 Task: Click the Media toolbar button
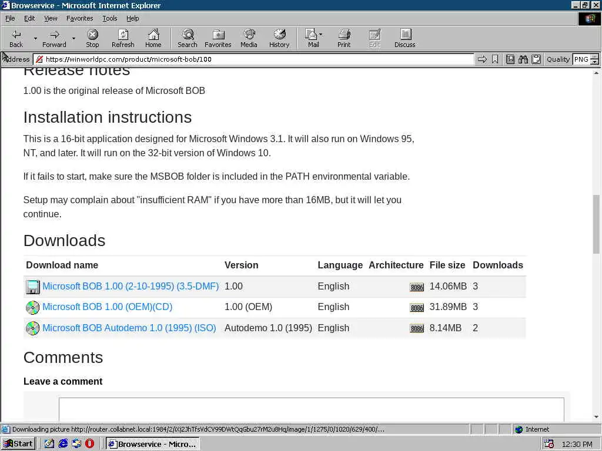pos(249,38)
